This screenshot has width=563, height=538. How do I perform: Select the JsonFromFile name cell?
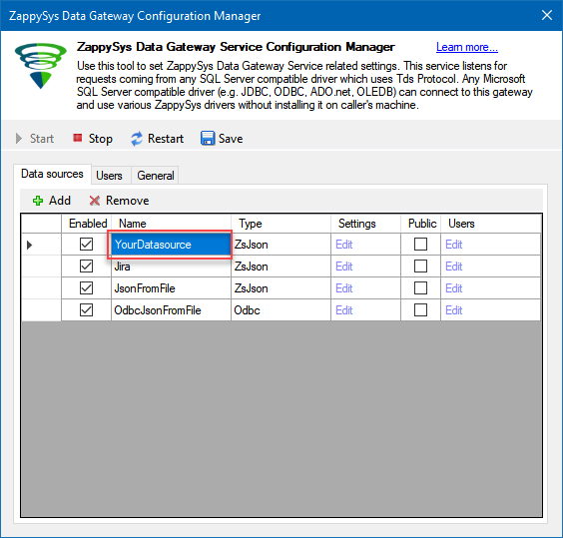tap(171, 288)
